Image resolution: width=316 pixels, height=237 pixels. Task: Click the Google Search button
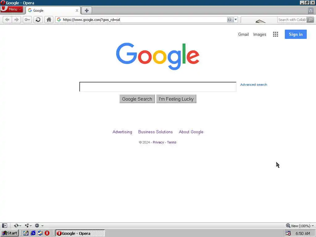(x=137, y=99)
